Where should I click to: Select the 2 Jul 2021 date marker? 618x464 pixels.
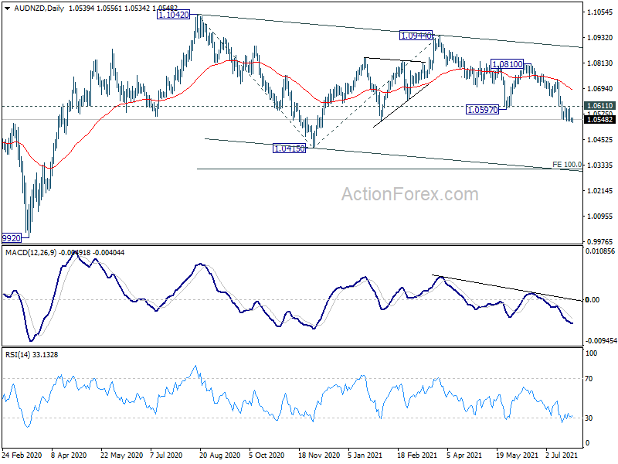click(562, 455)
